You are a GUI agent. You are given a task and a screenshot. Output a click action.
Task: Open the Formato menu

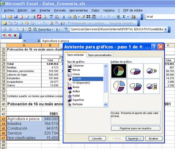tap(60, 10)
